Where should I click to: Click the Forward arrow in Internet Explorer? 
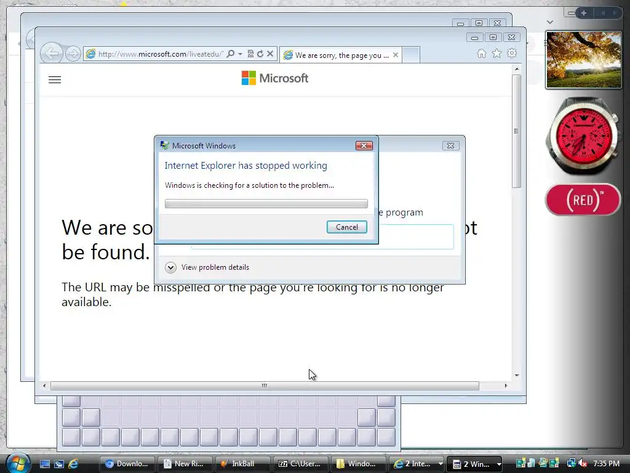tap(73, 54)
